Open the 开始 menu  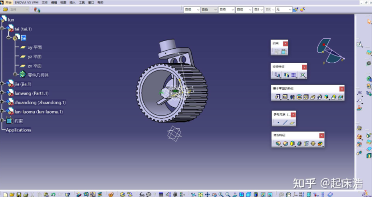click(x=8, y=2)
